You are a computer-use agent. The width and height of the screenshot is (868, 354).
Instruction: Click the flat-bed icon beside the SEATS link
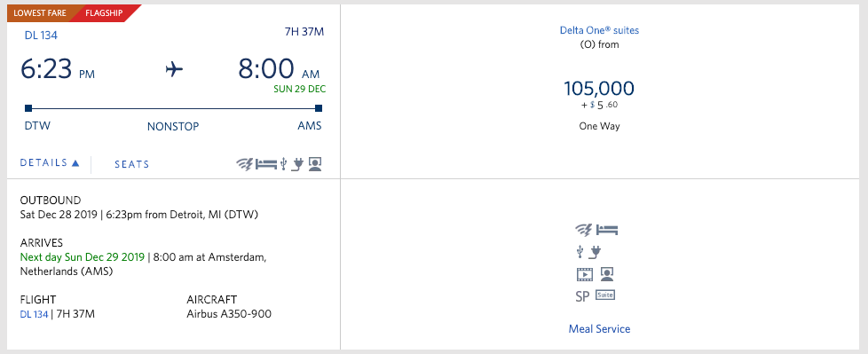coord(265,164)
